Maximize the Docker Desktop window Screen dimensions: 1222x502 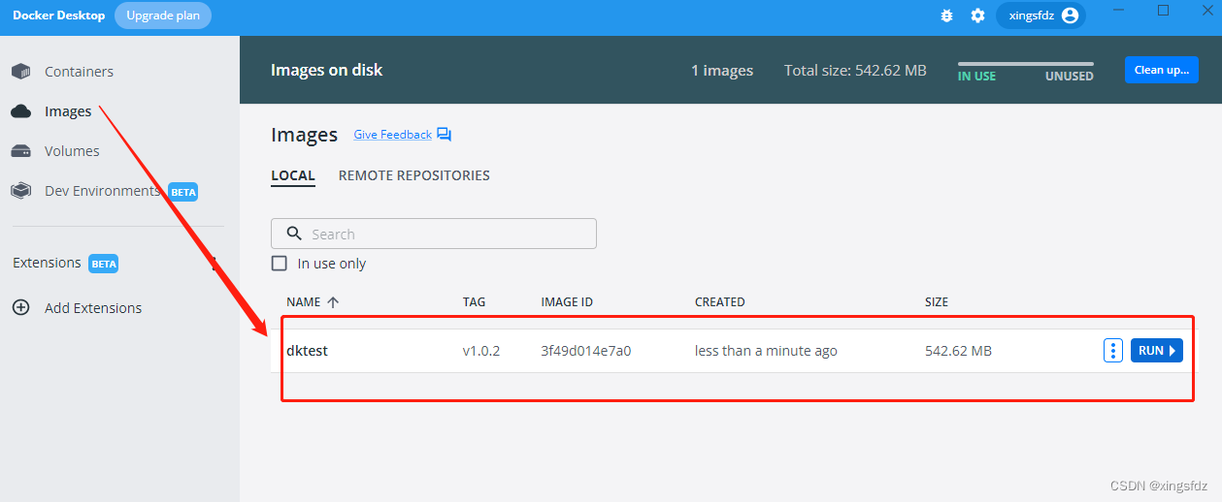click(1164, 11)
